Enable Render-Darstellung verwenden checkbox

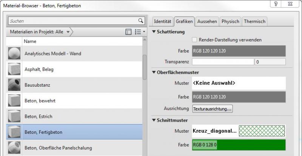(x=194, y=40)
